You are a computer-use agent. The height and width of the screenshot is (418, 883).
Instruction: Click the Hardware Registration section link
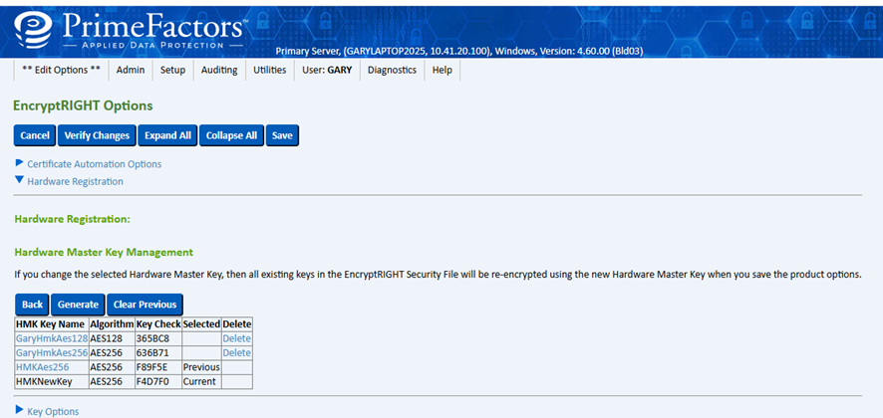click(75, 182)
